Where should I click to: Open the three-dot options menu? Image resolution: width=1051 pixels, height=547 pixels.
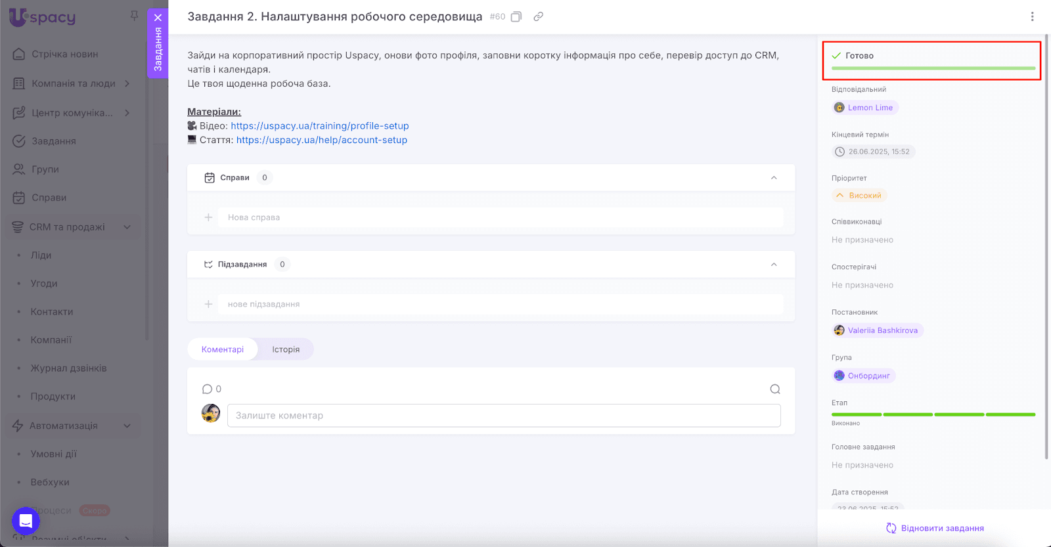(1032, 16)
